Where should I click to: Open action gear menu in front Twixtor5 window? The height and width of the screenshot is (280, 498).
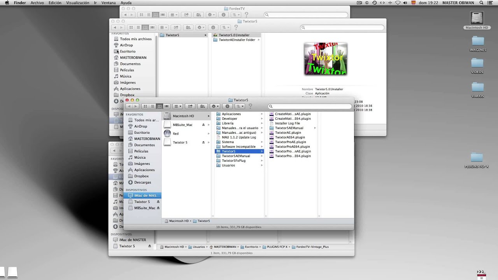pyautogui.click(x=215, y=106)
